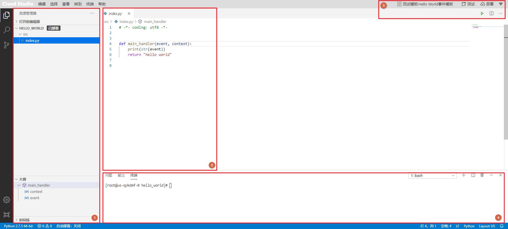Click the 部署 deploy button
Image resolution: width=508 pixels, height=229 pixels.
(x=487, y=4)
